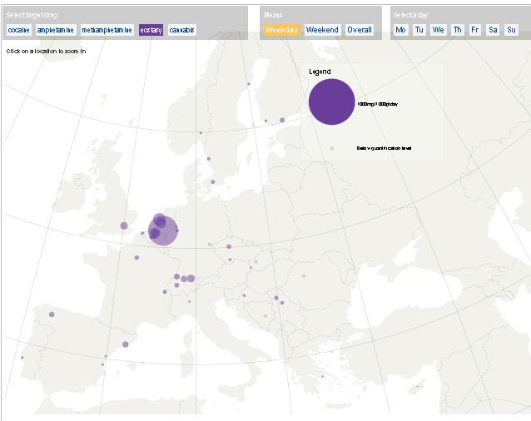Click the purple data point in southern England

[124, 225]
